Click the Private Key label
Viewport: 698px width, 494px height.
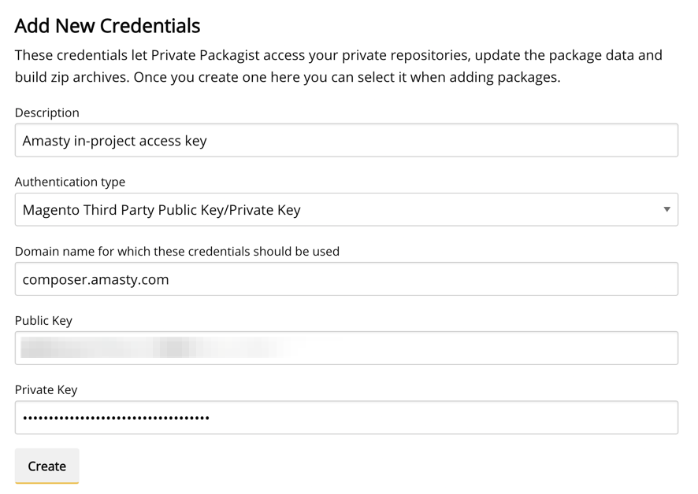[x=46, y=389]
